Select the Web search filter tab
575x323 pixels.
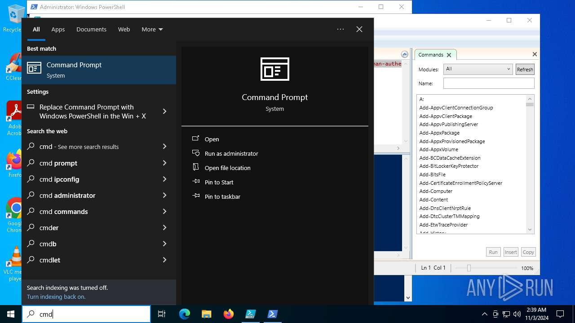point(124,29)
